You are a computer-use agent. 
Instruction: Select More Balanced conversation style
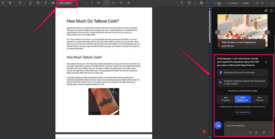pyautogui.click(x=243, y=99)
